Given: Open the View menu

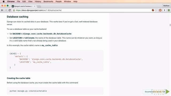Looking at the screenshot, I should click(30, 1).
